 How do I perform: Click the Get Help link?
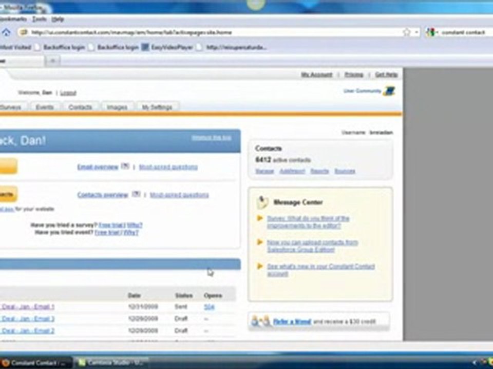tap(386, 75)
